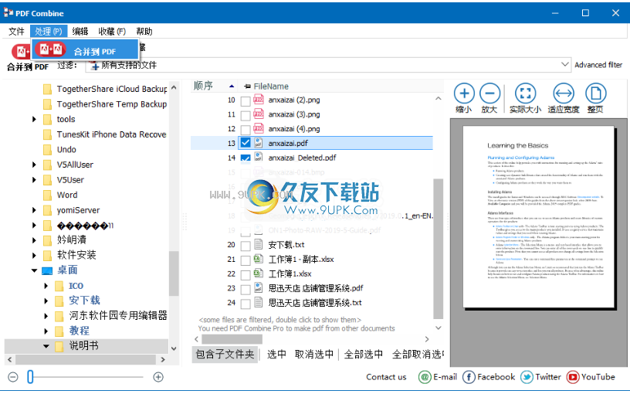Screen dimensions: 630x394
Task: Expand the V5User folder
Action: point(34,180)
